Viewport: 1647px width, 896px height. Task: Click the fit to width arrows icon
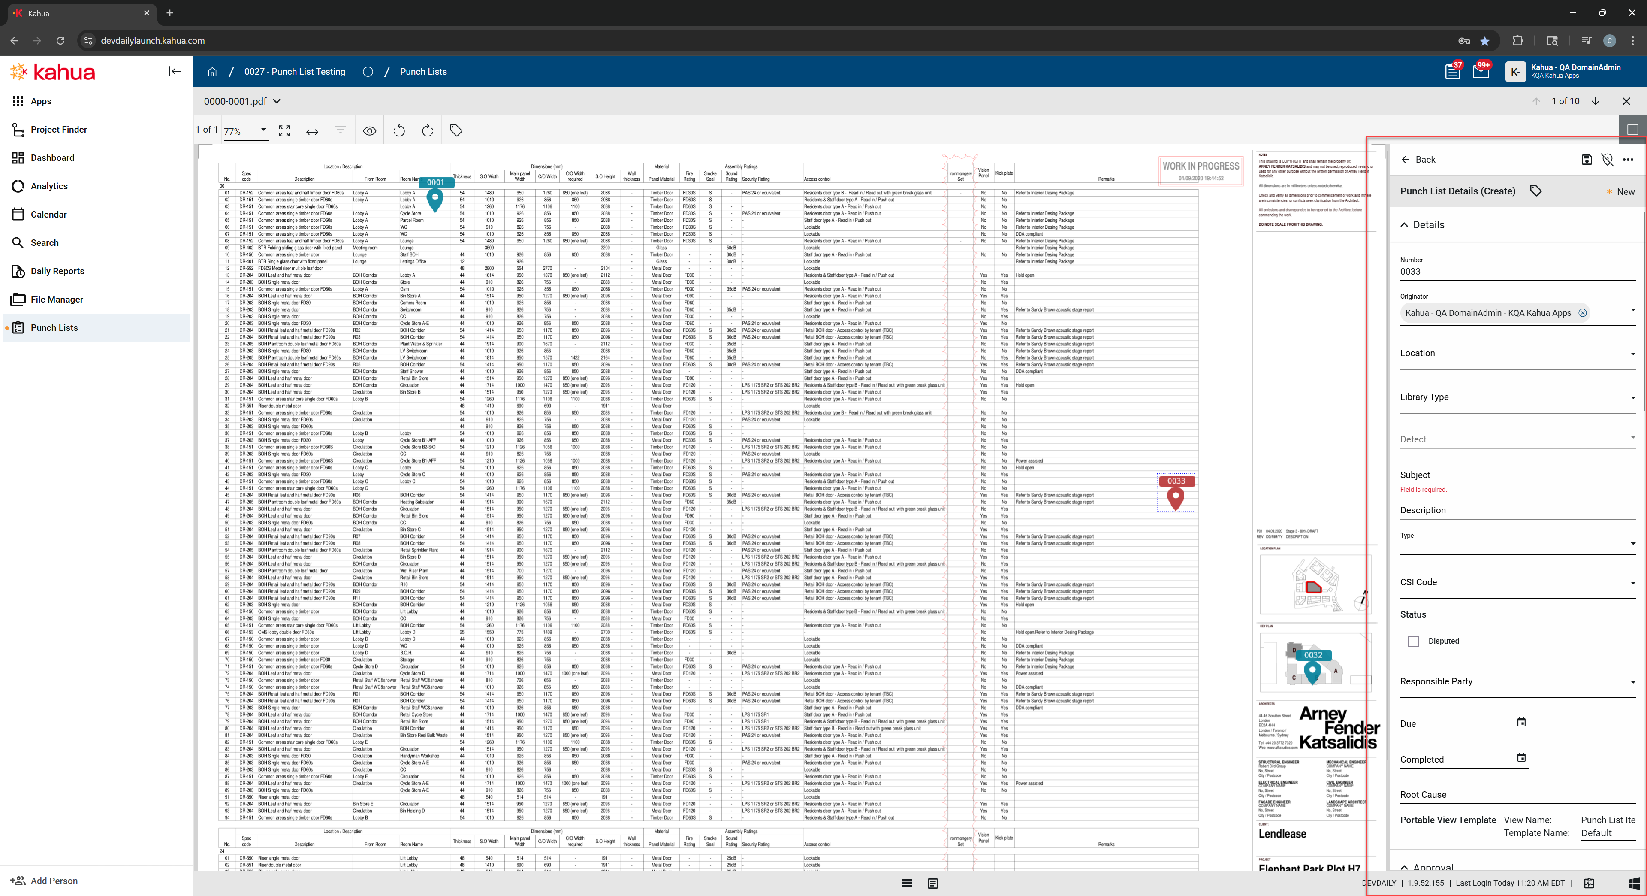312,131
